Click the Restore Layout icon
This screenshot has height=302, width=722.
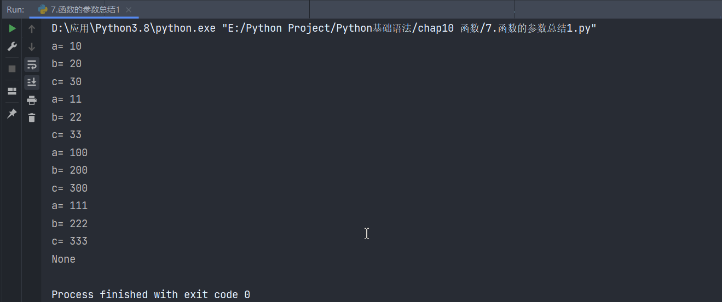pos(12,91)
